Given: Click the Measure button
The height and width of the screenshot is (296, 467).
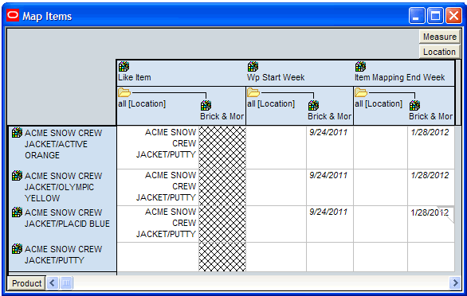Looking at the screenshot, I should pos(440,37).
